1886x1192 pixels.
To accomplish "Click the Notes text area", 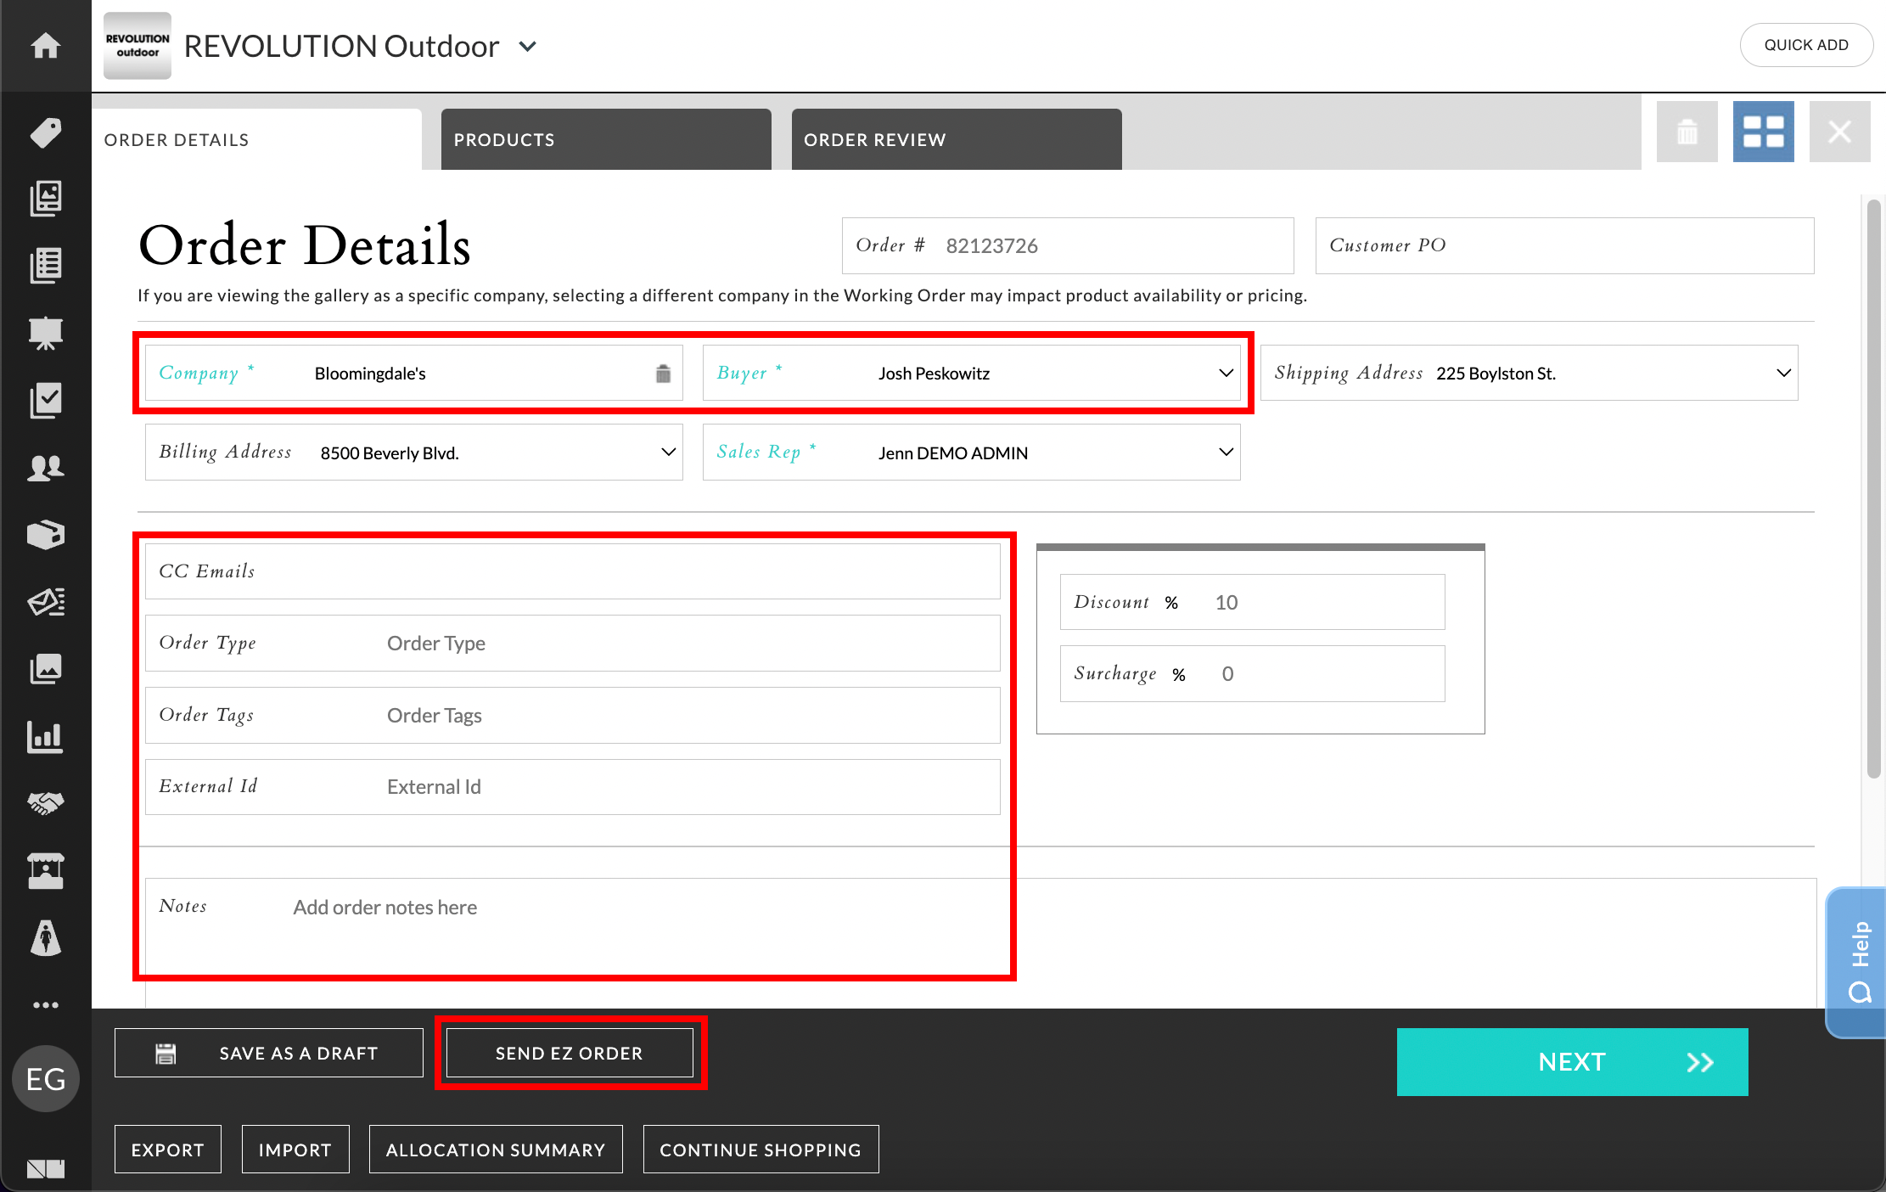I will coord(981,942).
